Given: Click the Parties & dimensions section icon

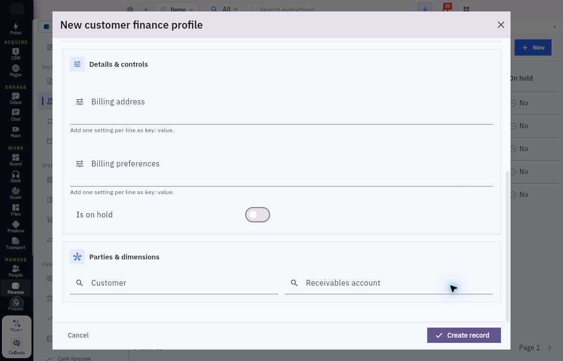Looking at the screenshot, I should pos(77,257).
